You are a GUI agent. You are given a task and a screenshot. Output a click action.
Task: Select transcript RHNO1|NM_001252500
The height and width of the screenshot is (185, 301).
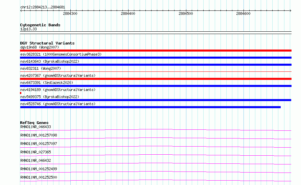click(39, 177)
